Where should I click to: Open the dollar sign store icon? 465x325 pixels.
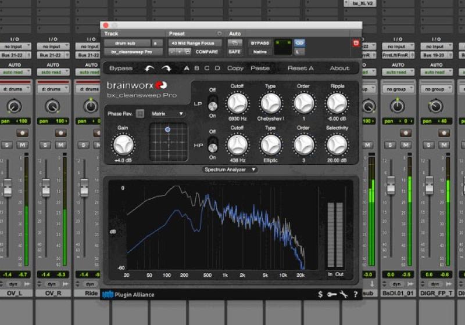coord(320,294)
